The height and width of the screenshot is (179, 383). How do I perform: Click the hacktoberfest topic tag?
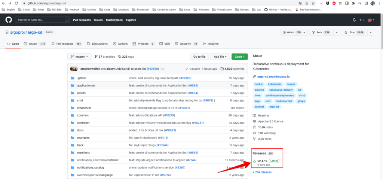click(284, 101)
